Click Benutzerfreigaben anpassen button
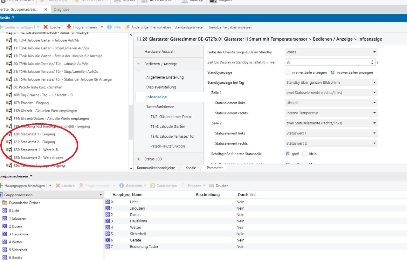Screen dimensions: 407x260 (x=231, y=27)
